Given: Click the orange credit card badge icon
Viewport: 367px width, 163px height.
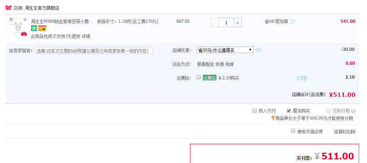Looking at the screenshot, I should click(42, 28).
